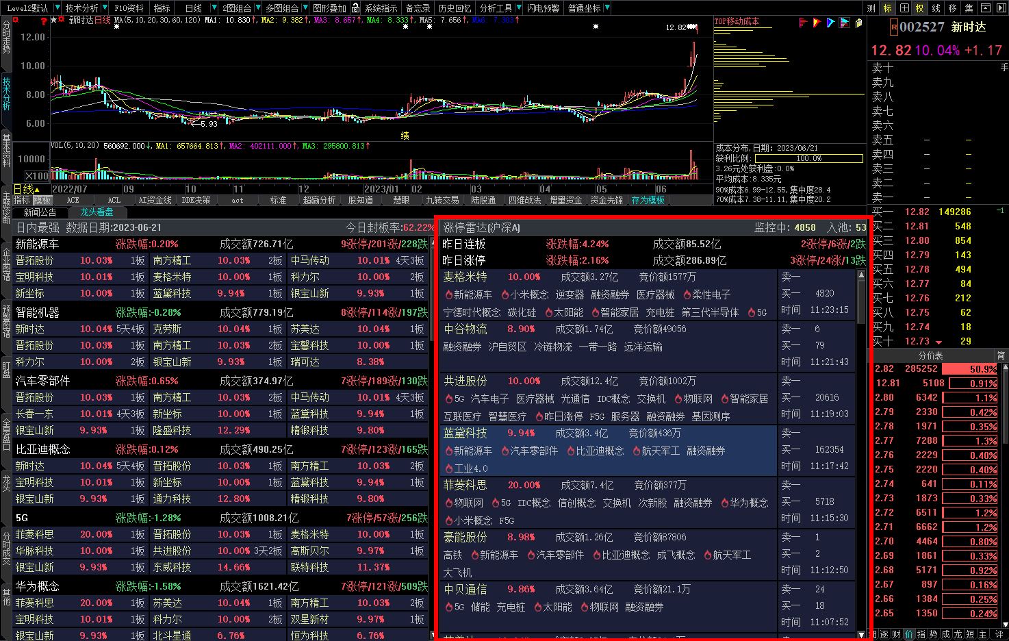Click the grid 田 layout icon

tap(904, 8)
